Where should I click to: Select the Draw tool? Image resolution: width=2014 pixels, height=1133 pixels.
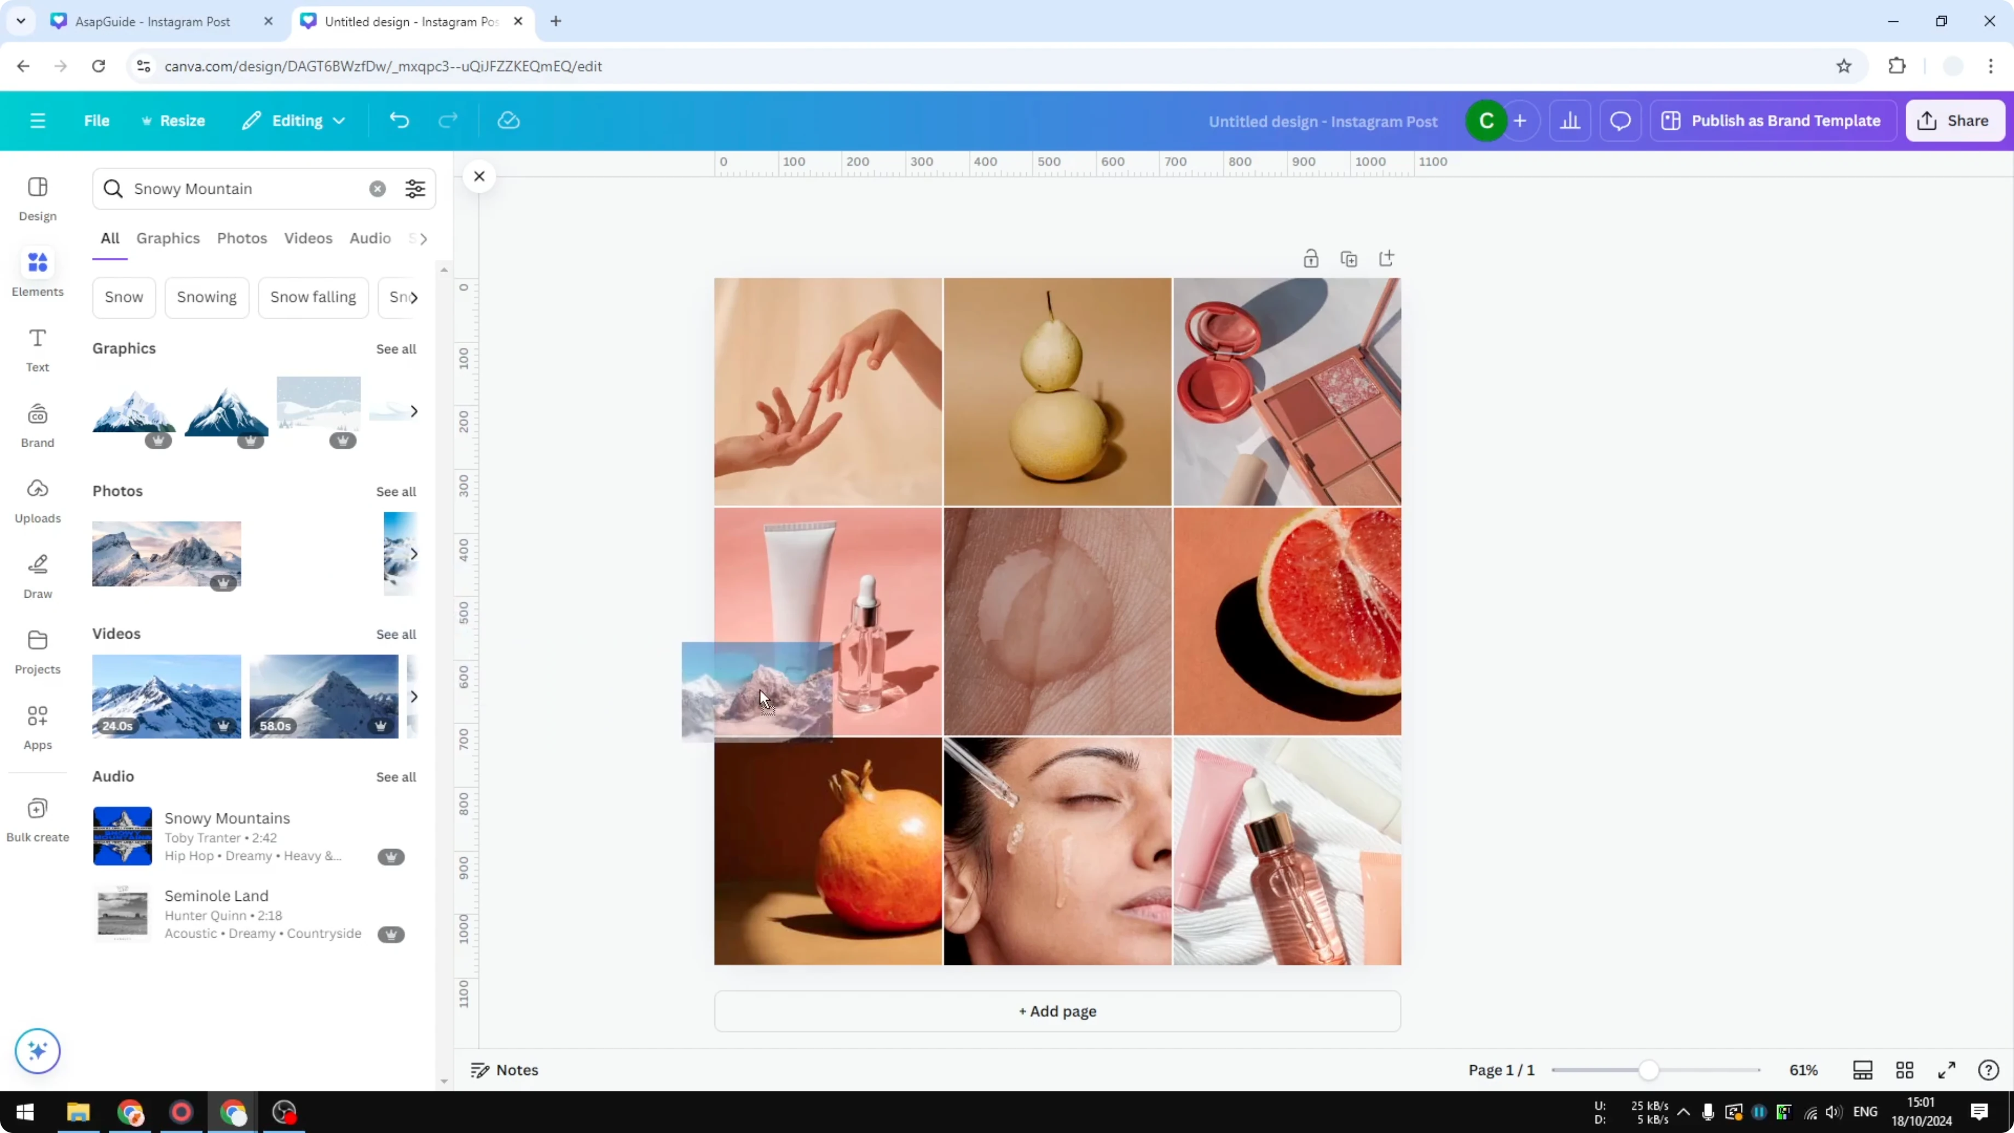click(x=37, y=575)
